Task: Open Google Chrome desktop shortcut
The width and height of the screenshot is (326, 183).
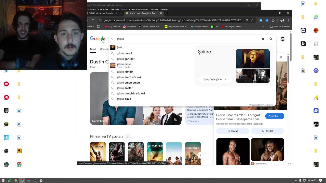Action: point(19,164)
